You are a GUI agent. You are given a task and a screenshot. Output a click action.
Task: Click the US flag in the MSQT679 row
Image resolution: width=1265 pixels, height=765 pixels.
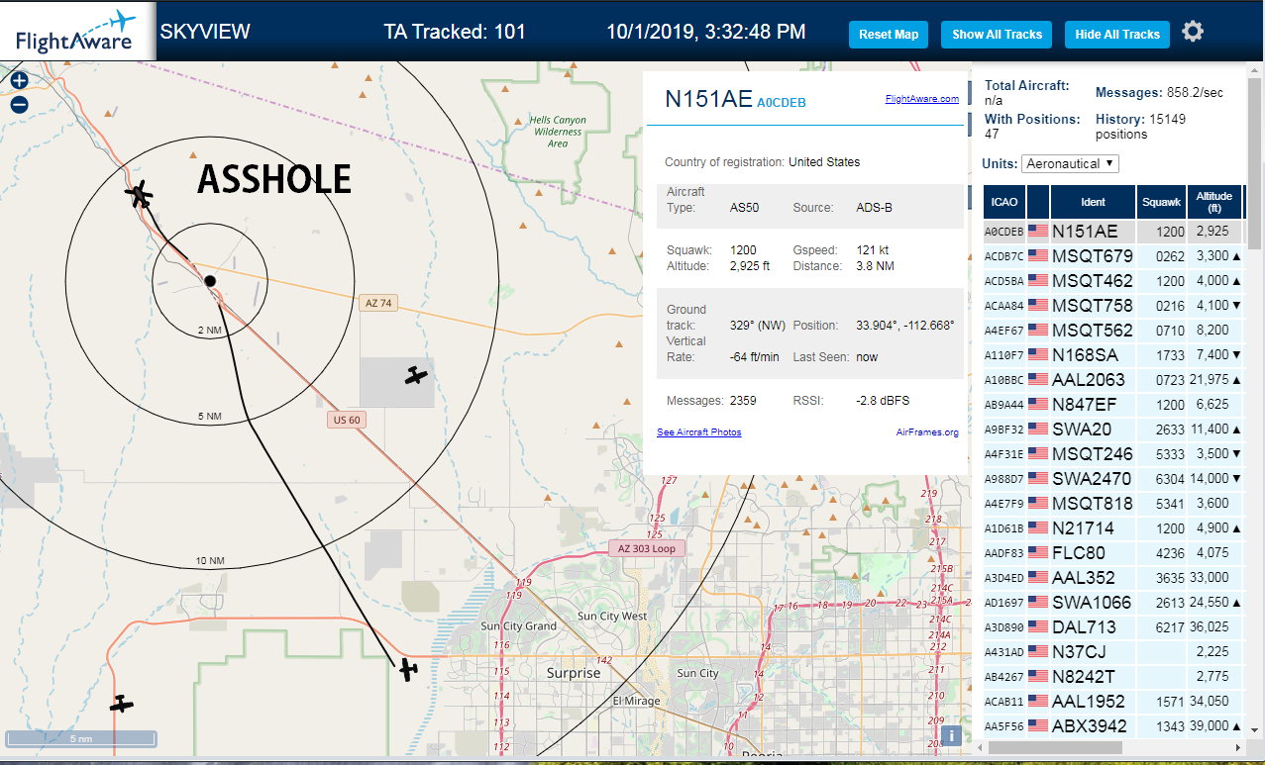pyautogui.click(x=1038, y=256)
